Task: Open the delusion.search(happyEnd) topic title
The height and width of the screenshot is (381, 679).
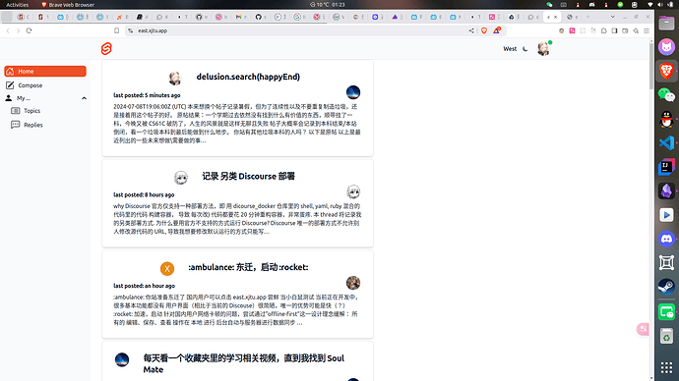Action: pyautogui.click(x=248, y=77)
